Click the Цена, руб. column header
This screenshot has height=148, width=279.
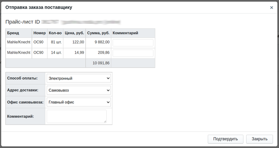[x=74, y=33]
